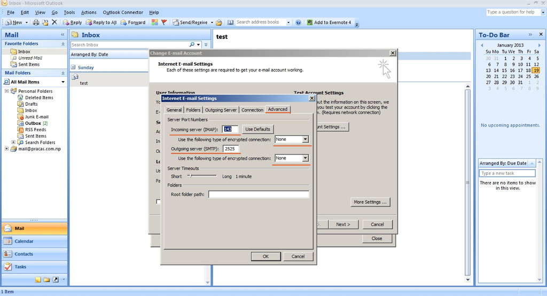The width and height of the screenshot is (547, 296).
Task: Select Deleted Items folder
Action: tap(39, 98)
